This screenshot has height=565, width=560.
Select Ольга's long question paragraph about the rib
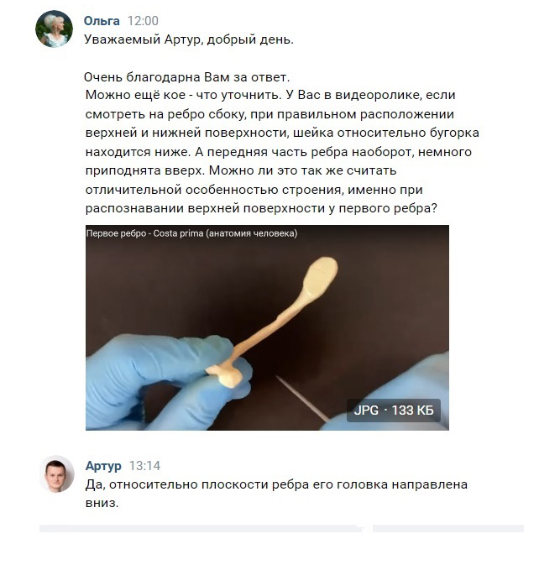tap(282, 152)
